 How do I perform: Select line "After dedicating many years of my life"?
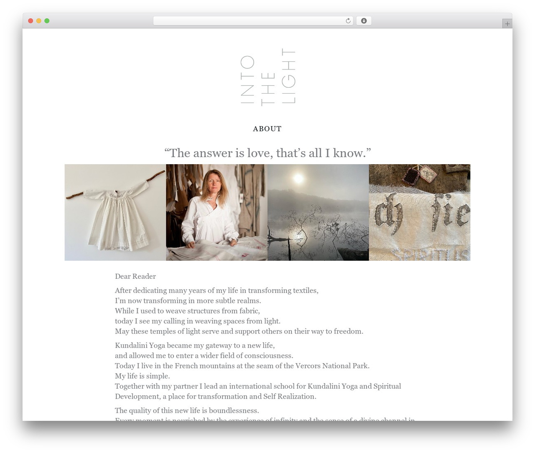[x=217, y=290]
